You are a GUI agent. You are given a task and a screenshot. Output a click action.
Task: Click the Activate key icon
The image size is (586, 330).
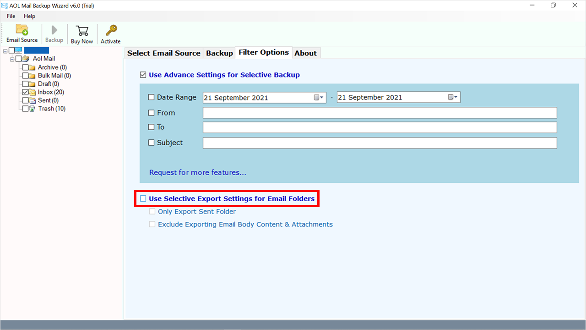(111, 31)
